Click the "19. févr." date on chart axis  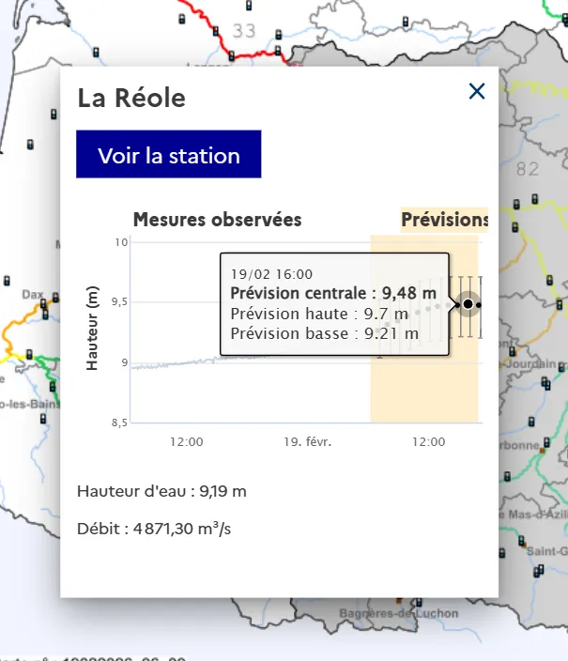click(x=308, y=441)
